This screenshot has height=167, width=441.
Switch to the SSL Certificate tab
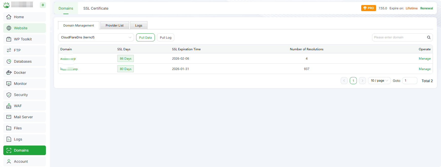(96, 8)
